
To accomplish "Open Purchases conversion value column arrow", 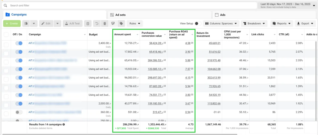I will (165, 35).
